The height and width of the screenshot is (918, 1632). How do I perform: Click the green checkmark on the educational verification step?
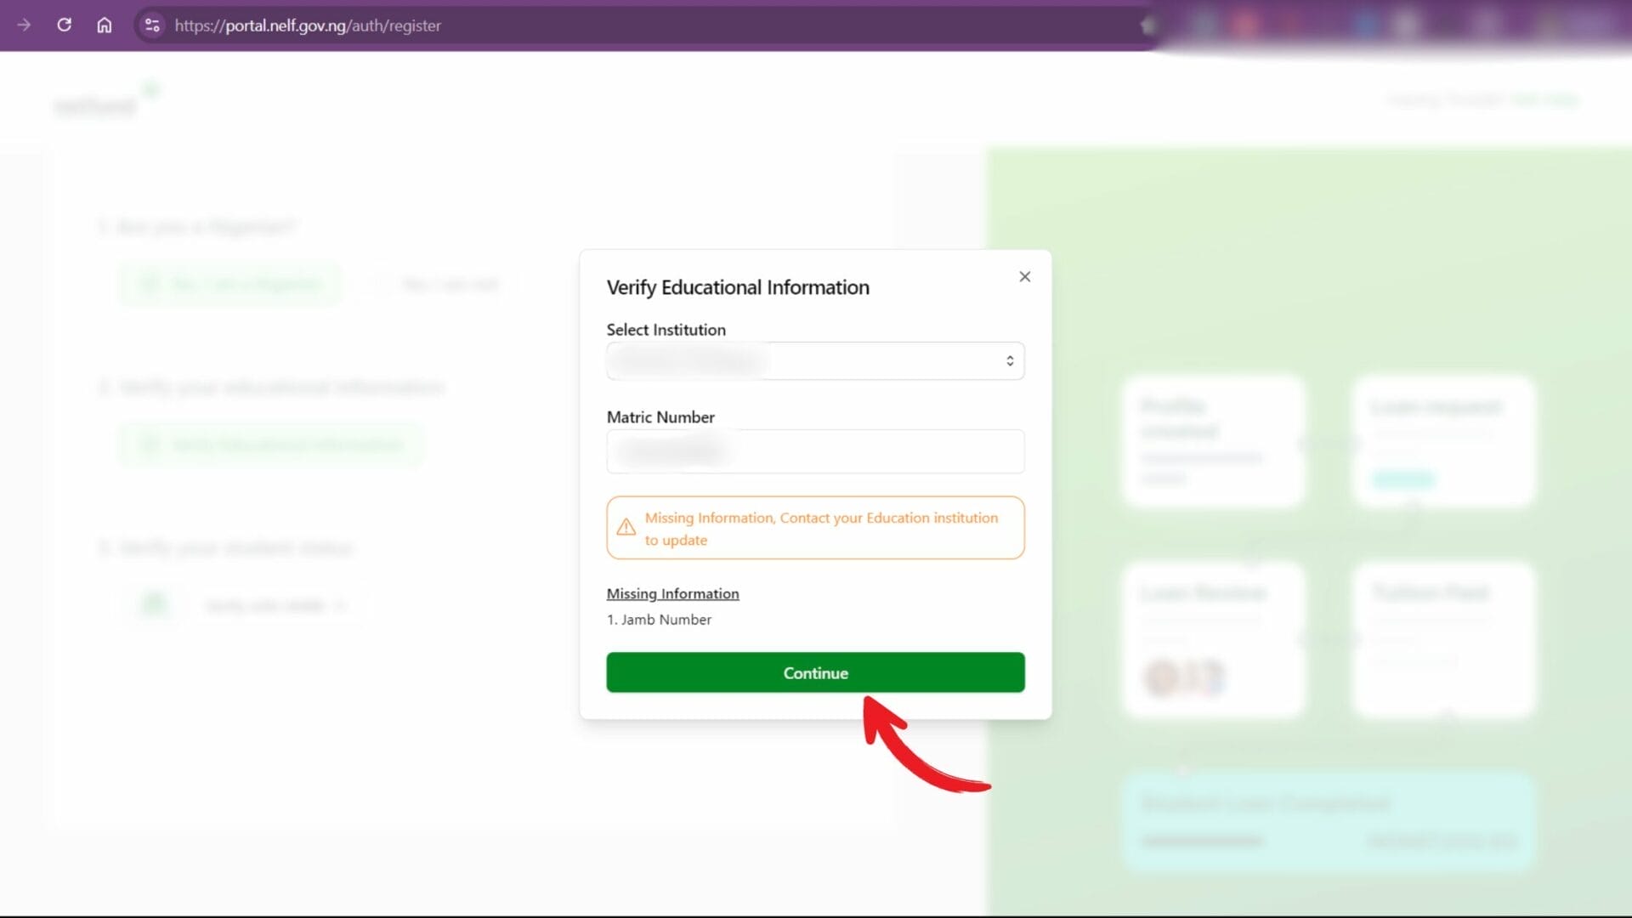coord(150,444)
